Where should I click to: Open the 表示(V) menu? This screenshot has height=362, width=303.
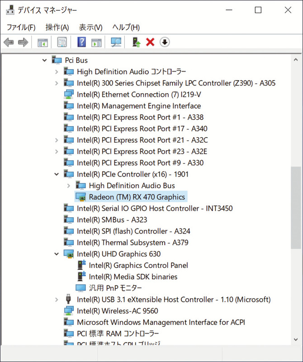pos(91,27)
